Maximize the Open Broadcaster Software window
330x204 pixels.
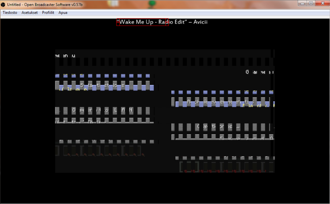[311, 3]
